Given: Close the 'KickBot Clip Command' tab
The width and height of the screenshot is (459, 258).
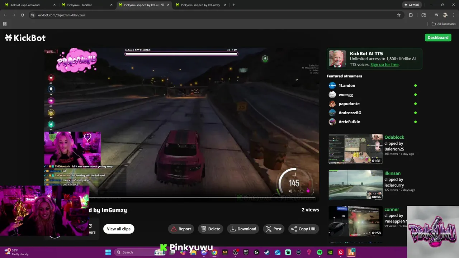Looking at the screenshot, I should [54, 5].
